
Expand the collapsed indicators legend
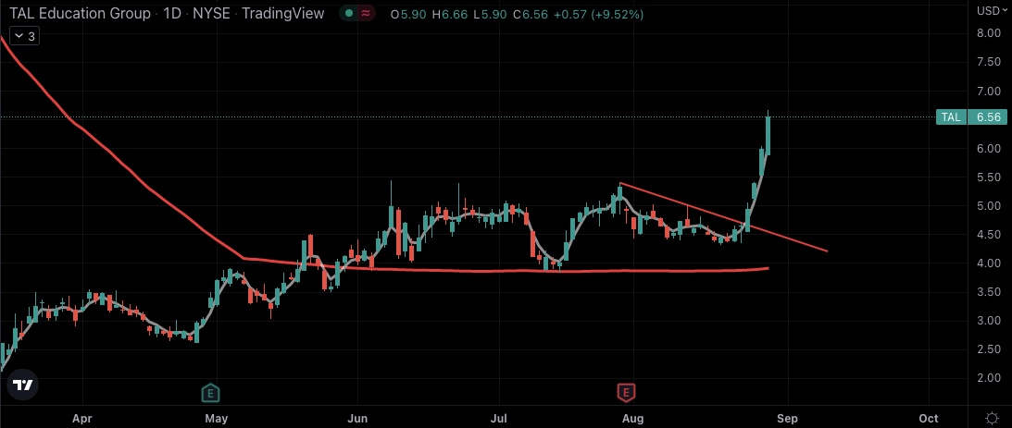[x=26, y=37]
